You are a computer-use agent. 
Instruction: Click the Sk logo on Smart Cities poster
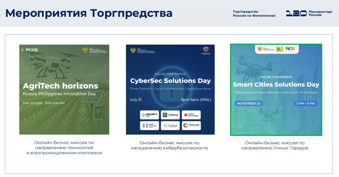tap(280, 49)
